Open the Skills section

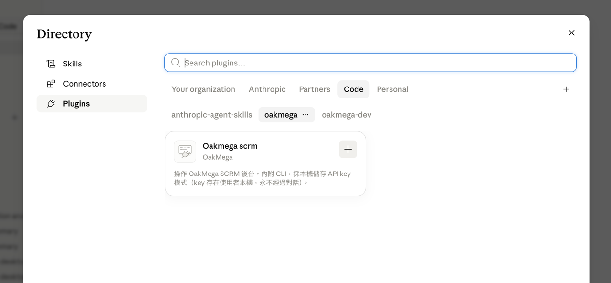coord(92,64)
